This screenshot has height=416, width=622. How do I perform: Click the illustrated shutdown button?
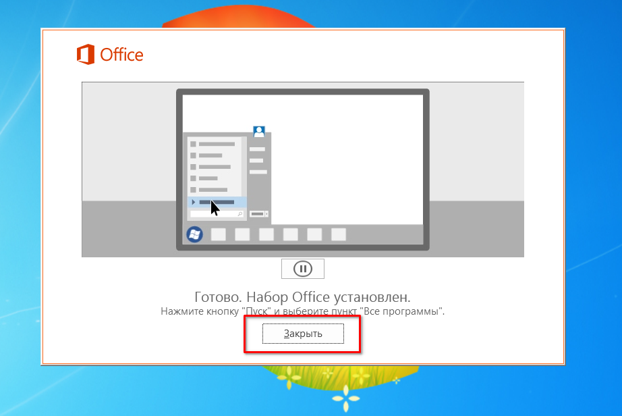pyautogui.click(x=257, y=214)
